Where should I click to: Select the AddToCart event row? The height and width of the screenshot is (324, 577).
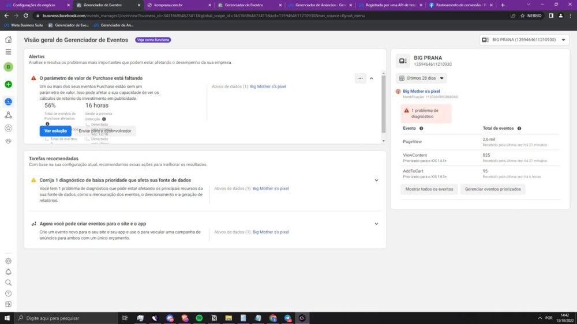tap(480, 174)
